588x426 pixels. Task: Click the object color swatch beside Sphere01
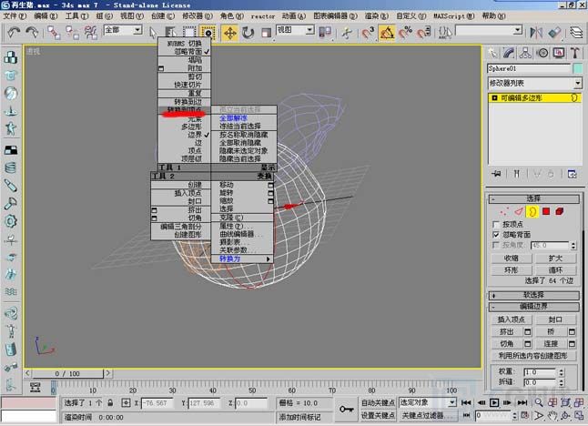coord(578,68)
